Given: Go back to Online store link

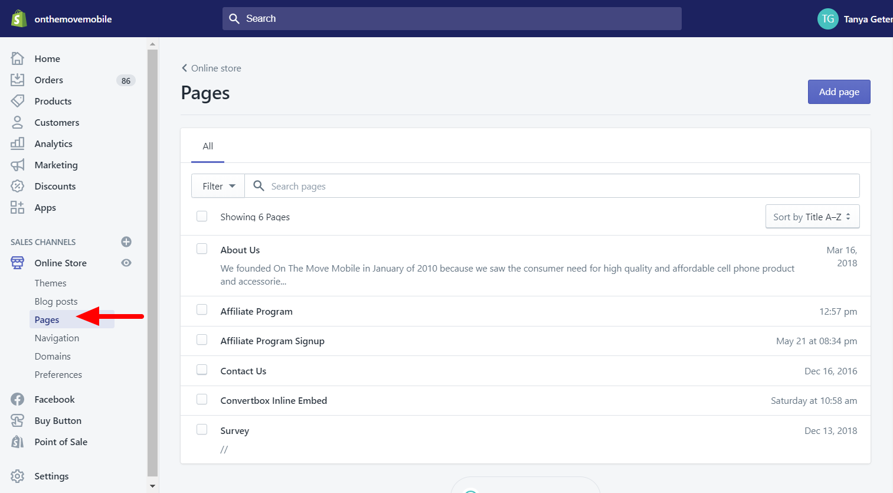Looking at the screenshot, I should (216, 68).
